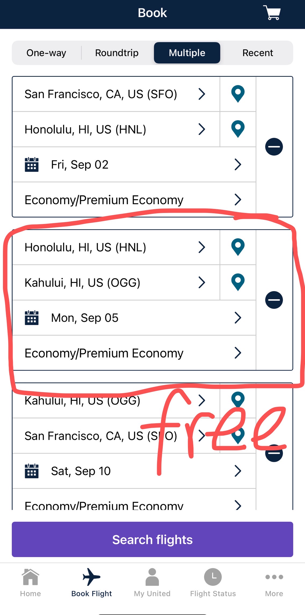Viewport: 305px width, 615px height.
Task: Switch to Roundtrip trip type
Action: 117,53
